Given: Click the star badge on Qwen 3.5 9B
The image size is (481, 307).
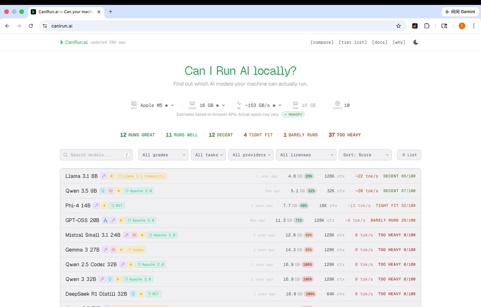Looking at the screenshot, I should 118,191.
